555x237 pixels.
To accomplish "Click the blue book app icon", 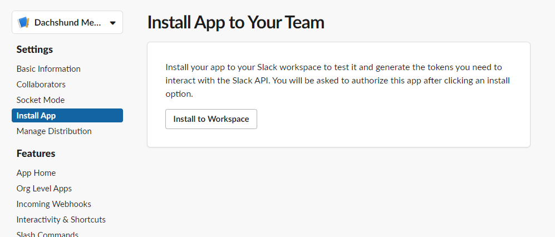I will coord(23,23).
